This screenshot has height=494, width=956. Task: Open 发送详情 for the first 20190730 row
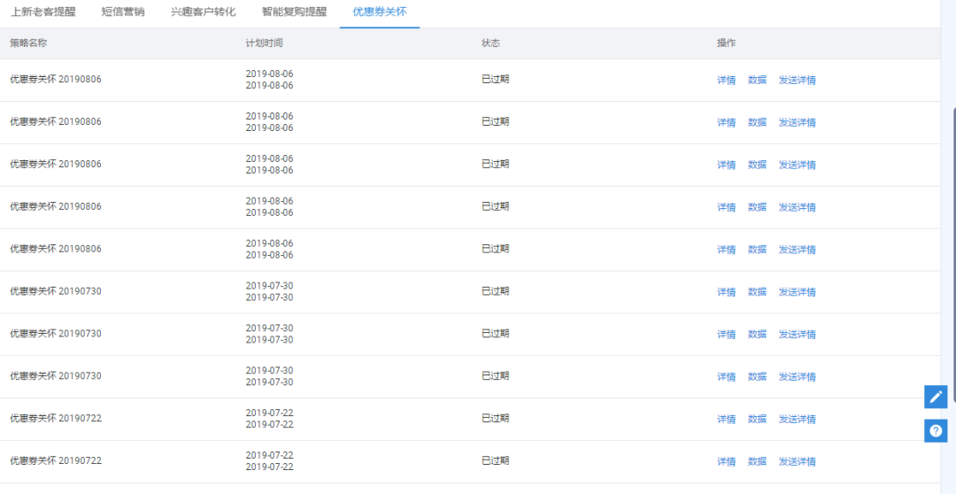(x=798, y=292)
